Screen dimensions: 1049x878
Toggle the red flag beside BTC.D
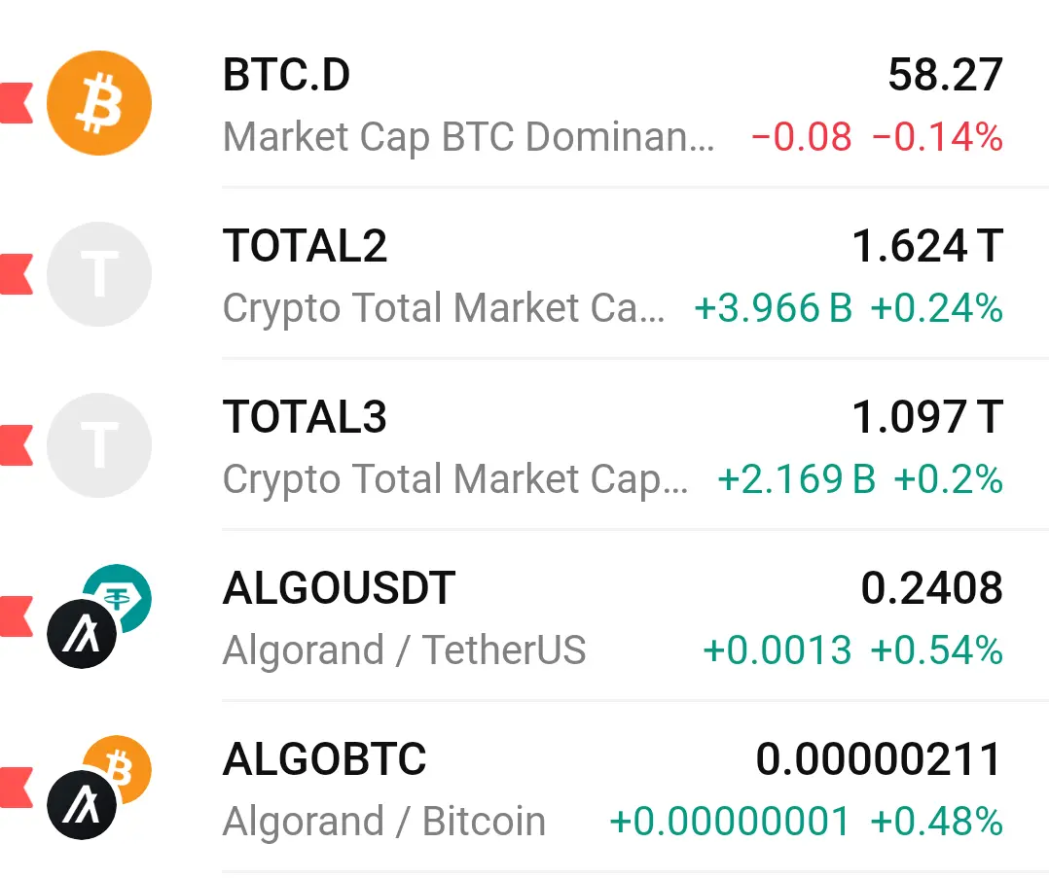[16, 103]
